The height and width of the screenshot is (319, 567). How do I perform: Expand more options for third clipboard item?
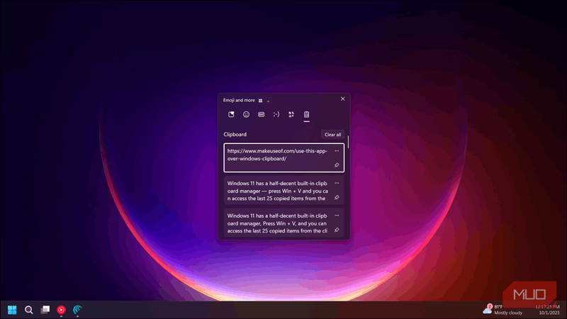[x=337, y=215]
